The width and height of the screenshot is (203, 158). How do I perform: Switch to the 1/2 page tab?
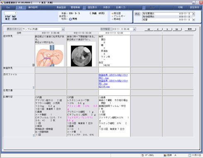20,7
